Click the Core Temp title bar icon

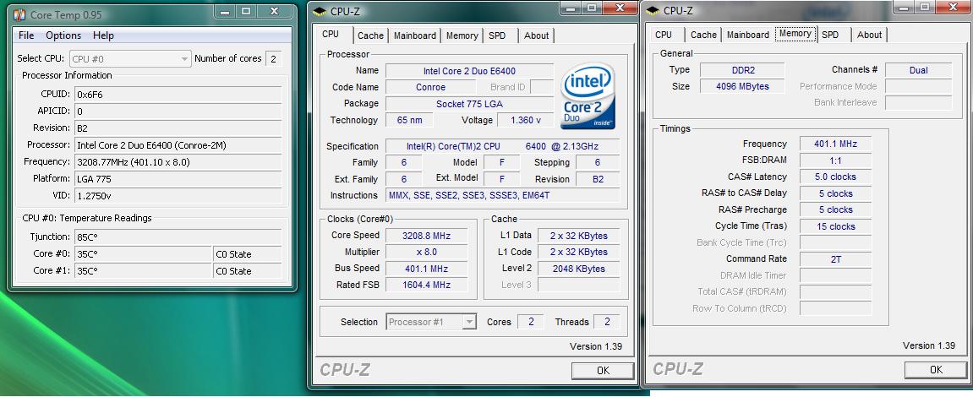[19, 14]
